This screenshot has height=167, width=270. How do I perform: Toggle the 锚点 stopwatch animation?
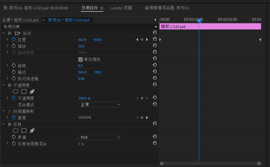click(x=14, y=72)
